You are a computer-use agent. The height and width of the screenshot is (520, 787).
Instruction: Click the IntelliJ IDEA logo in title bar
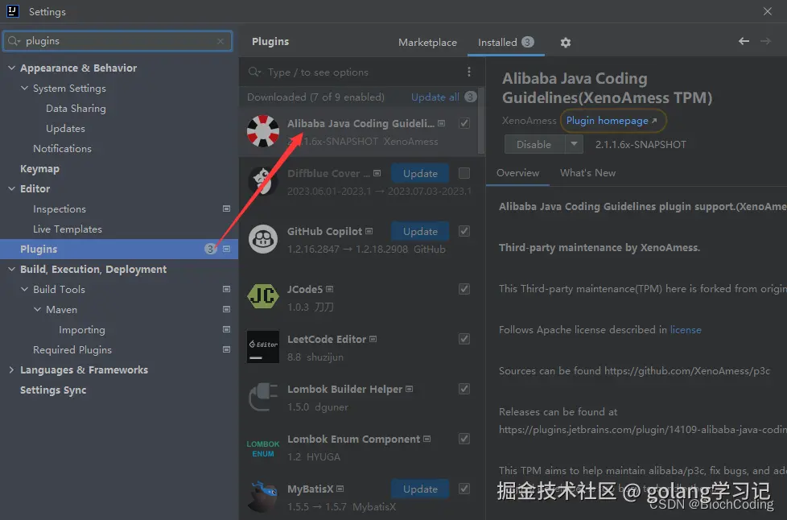point(13,11)
